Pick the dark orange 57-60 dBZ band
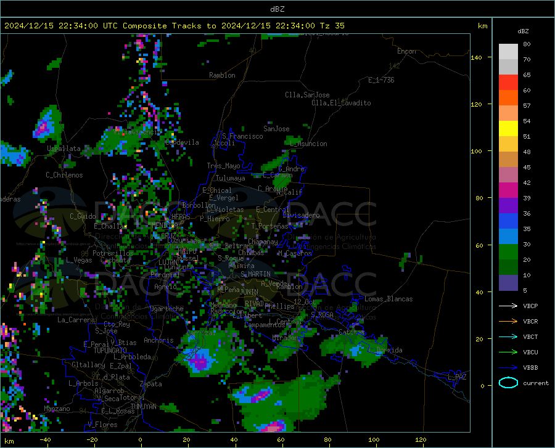The image size is (555, 448). tap(508, 98)
